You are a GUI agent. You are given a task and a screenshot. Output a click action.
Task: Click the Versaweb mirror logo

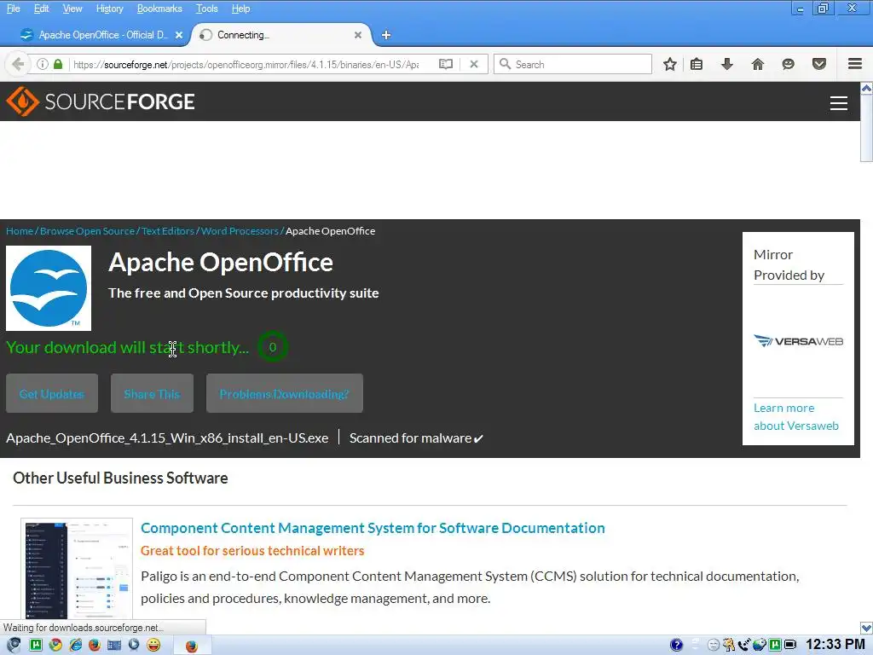pyautogui.click(x=798, y=341)
